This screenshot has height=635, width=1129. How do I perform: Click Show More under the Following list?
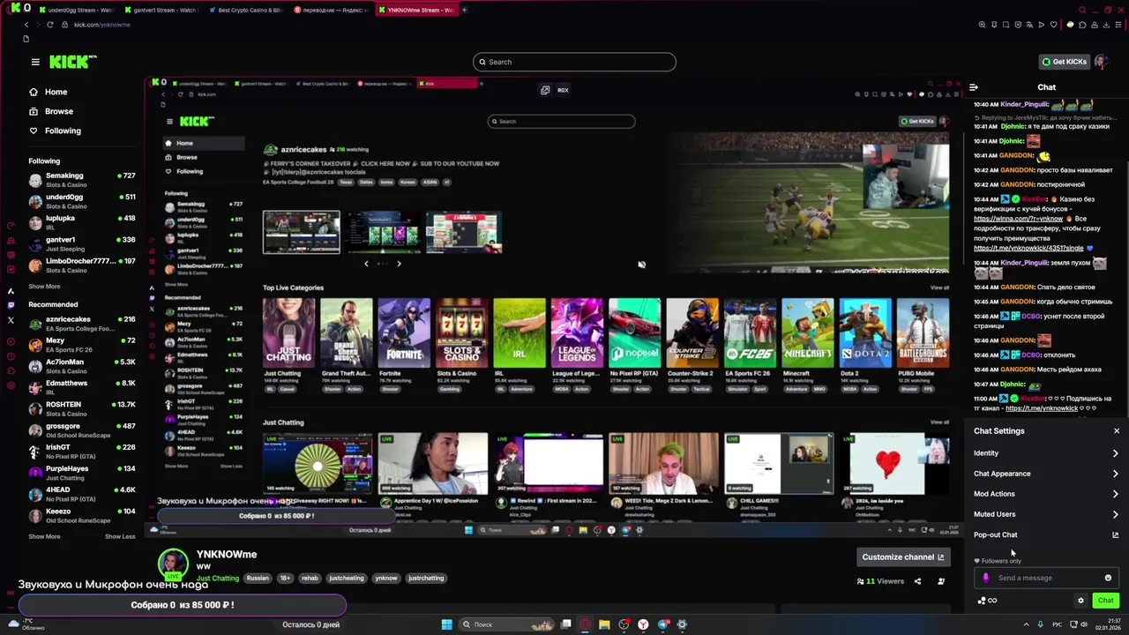pos(44,287)
